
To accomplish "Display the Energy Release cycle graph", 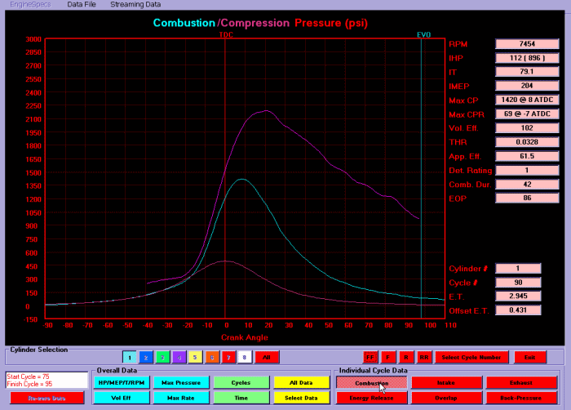I will 371,398.
